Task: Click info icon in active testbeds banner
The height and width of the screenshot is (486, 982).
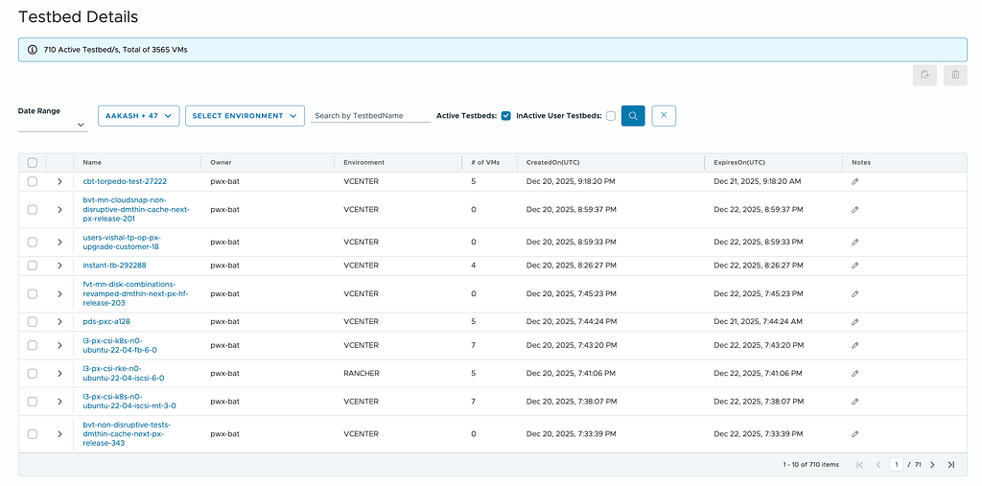Action: pyautogui.click(x=33, y=50)
